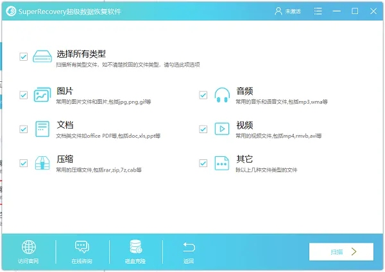Click the 除以上几种文件类型的文件 description
The width and height of the screenshot is (385, 272).
pos(266,170)
